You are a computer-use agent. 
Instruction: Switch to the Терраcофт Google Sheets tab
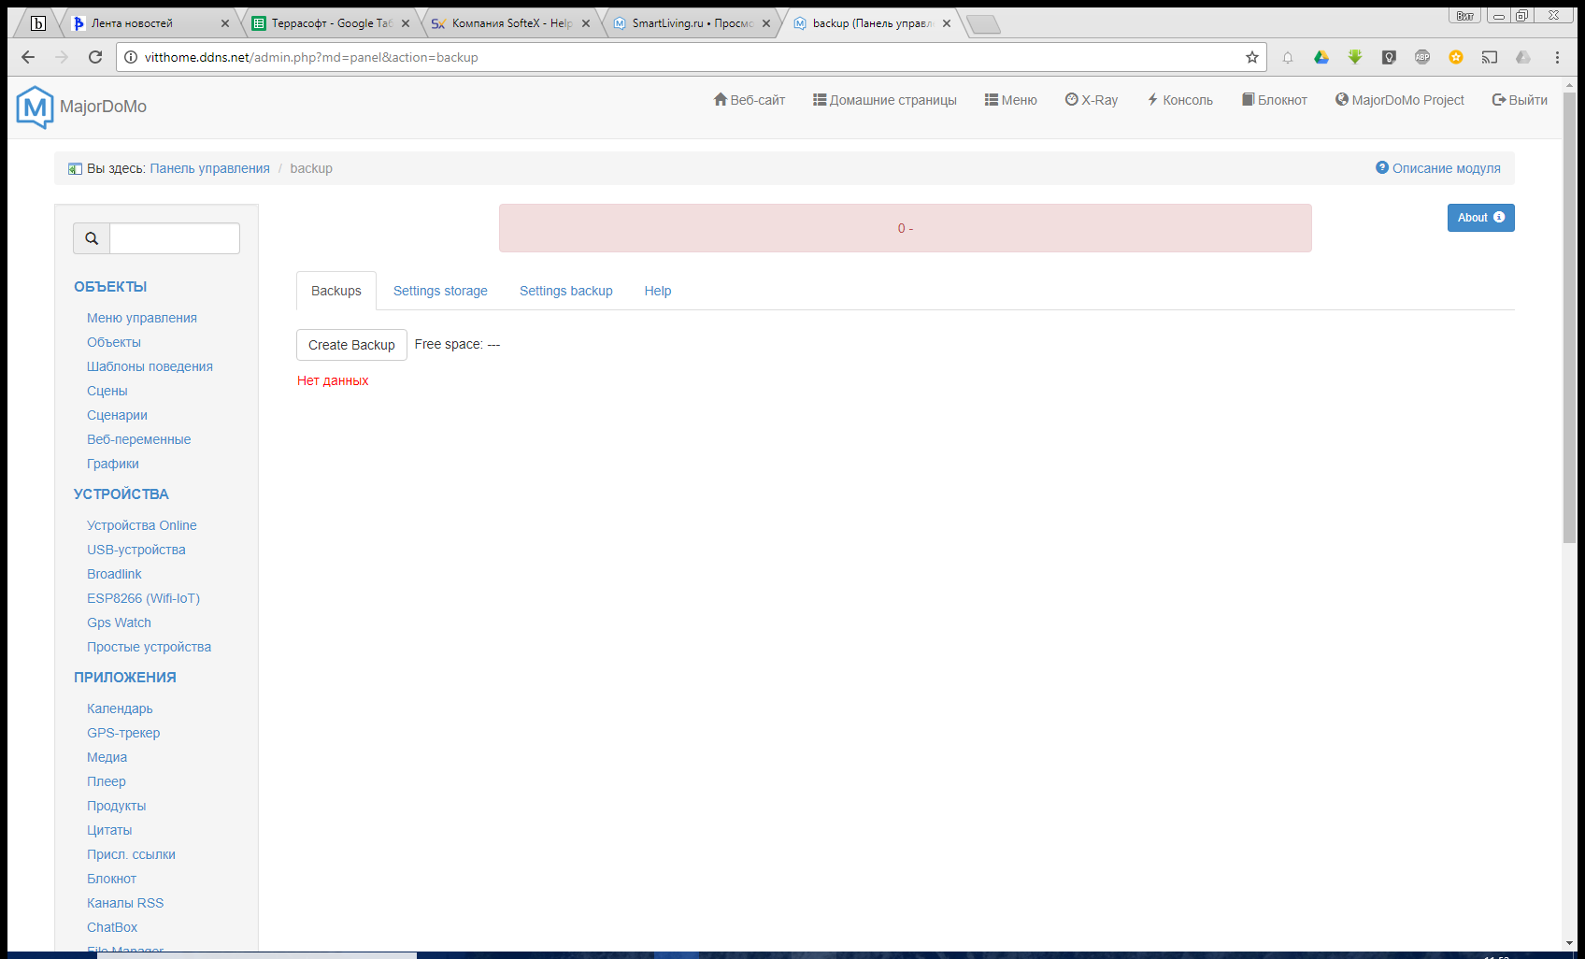(330, 23)
